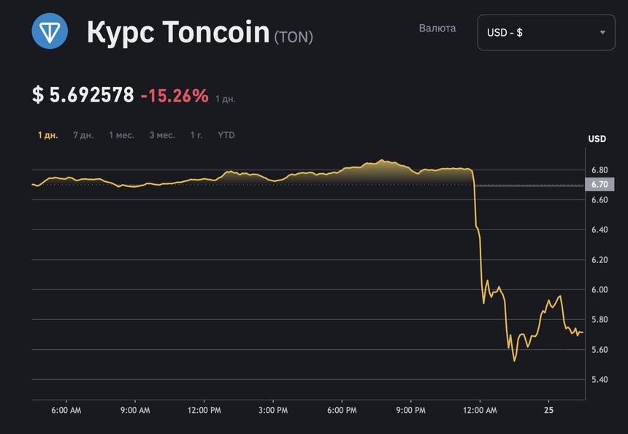Select the 1 дн. time range
The image size is (628, 434).
[x=48, y=135]
